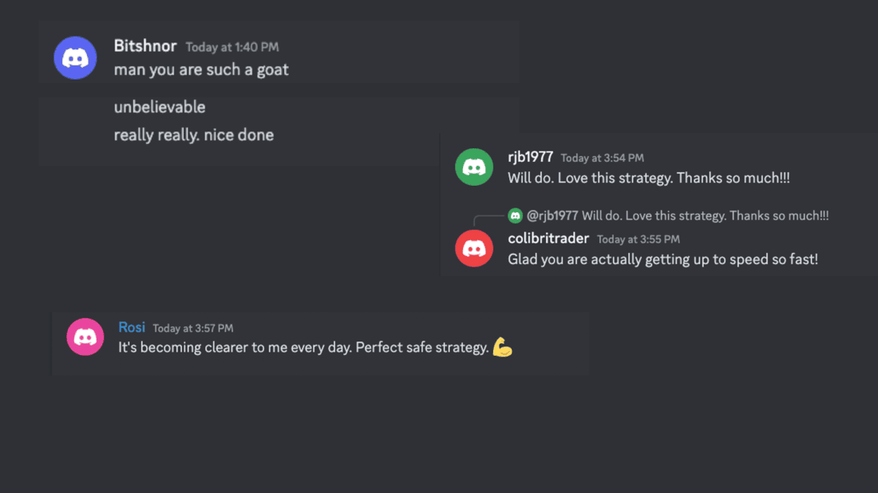Select the "man you are such a goat" message
878x493 pixels.
[201, 70]
